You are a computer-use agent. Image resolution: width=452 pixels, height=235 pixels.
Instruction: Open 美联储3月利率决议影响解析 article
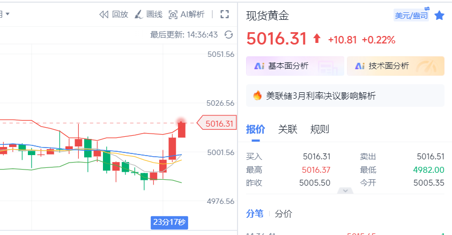click(x=321, y=96)
